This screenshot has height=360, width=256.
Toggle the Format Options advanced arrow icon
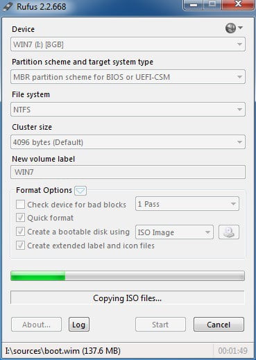pos(80,191)
